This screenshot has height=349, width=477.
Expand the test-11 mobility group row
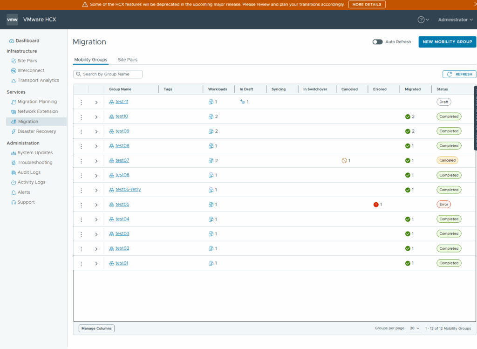[x=96, y=102]
